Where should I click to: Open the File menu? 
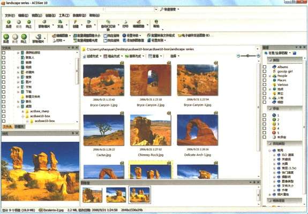[x=10, y=16]
